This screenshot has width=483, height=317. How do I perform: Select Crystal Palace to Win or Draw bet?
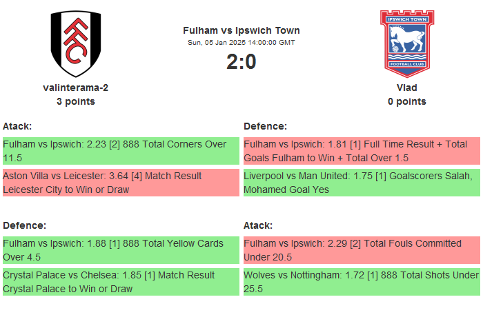tap(121, 282)
